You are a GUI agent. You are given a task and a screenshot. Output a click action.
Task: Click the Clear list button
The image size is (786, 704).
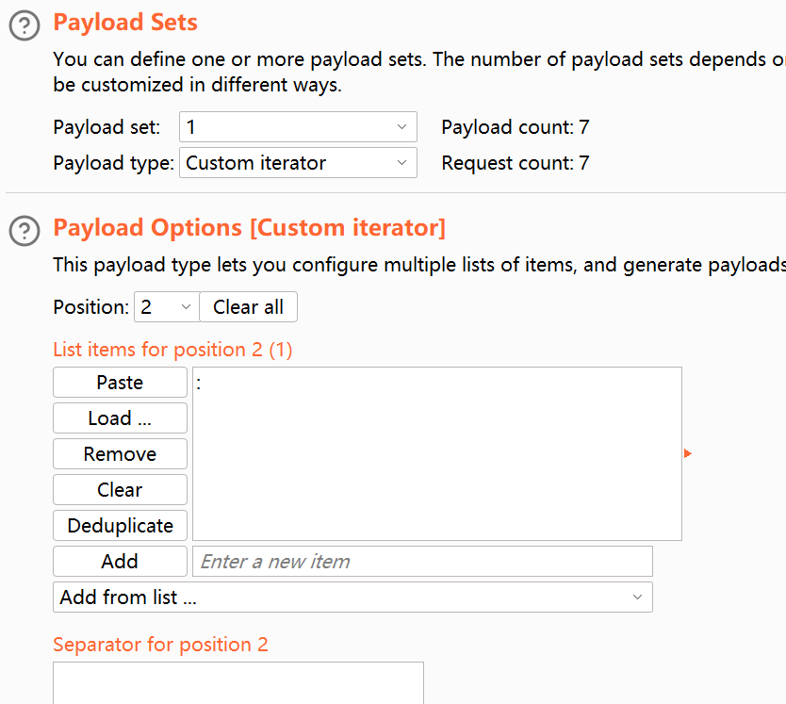(120, 490)
